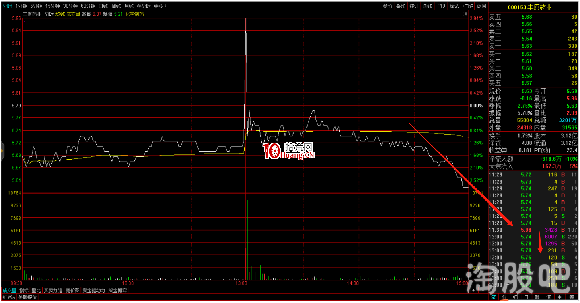
Task: Select the 值 tab in the bottom-right
Action: coord(549,297)
